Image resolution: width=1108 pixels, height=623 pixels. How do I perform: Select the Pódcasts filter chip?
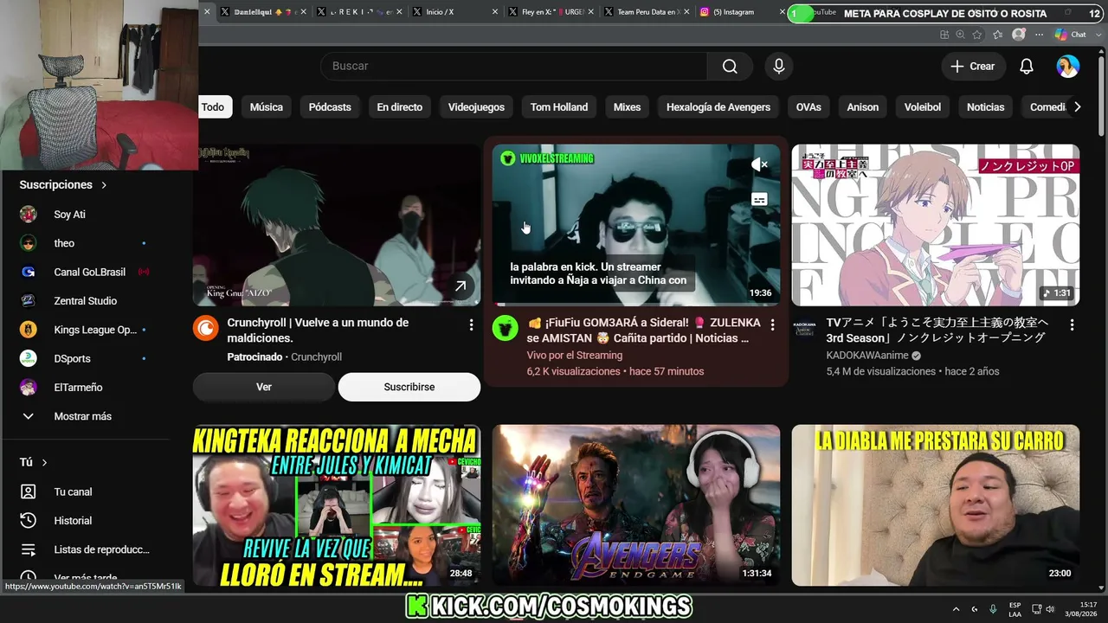click(x=330, y=107)
